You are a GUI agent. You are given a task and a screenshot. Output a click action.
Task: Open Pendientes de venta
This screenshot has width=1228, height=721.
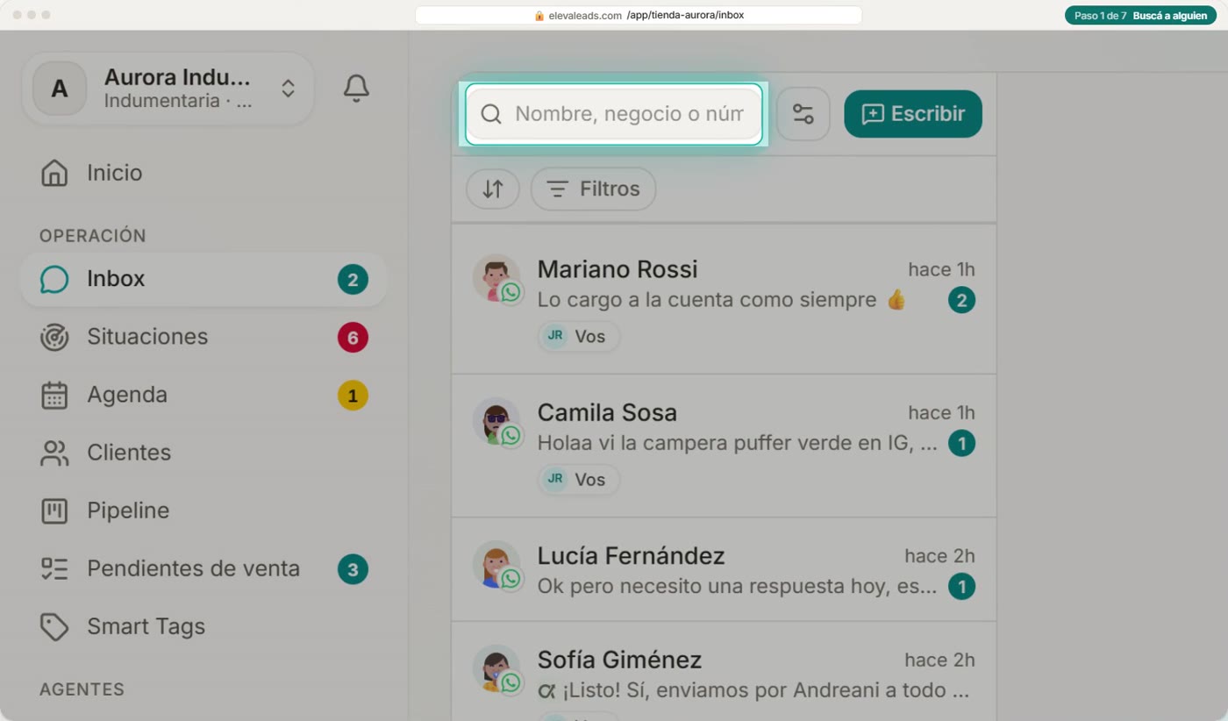point(203,568)
